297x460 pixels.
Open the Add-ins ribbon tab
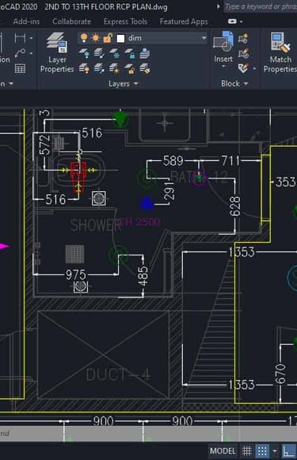tap(26, 21)
